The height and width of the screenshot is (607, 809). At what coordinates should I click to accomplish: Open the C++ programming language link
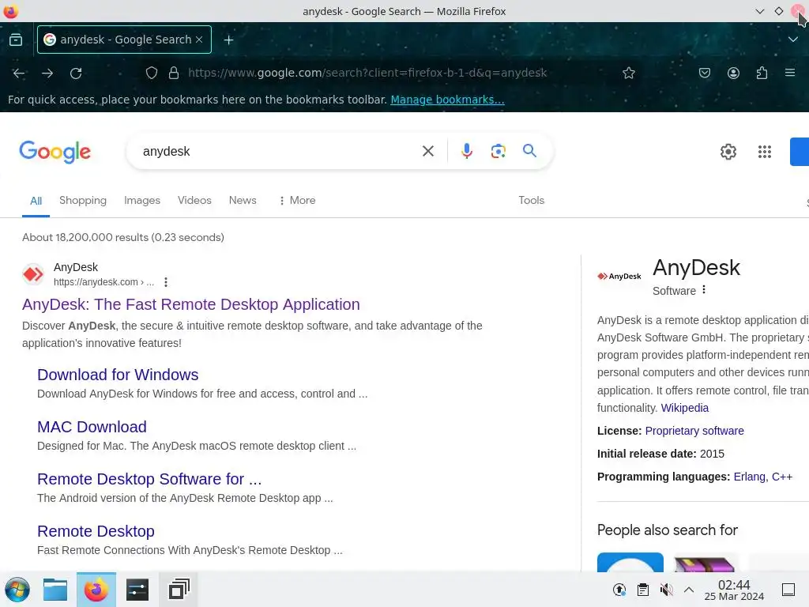point(781,477)
